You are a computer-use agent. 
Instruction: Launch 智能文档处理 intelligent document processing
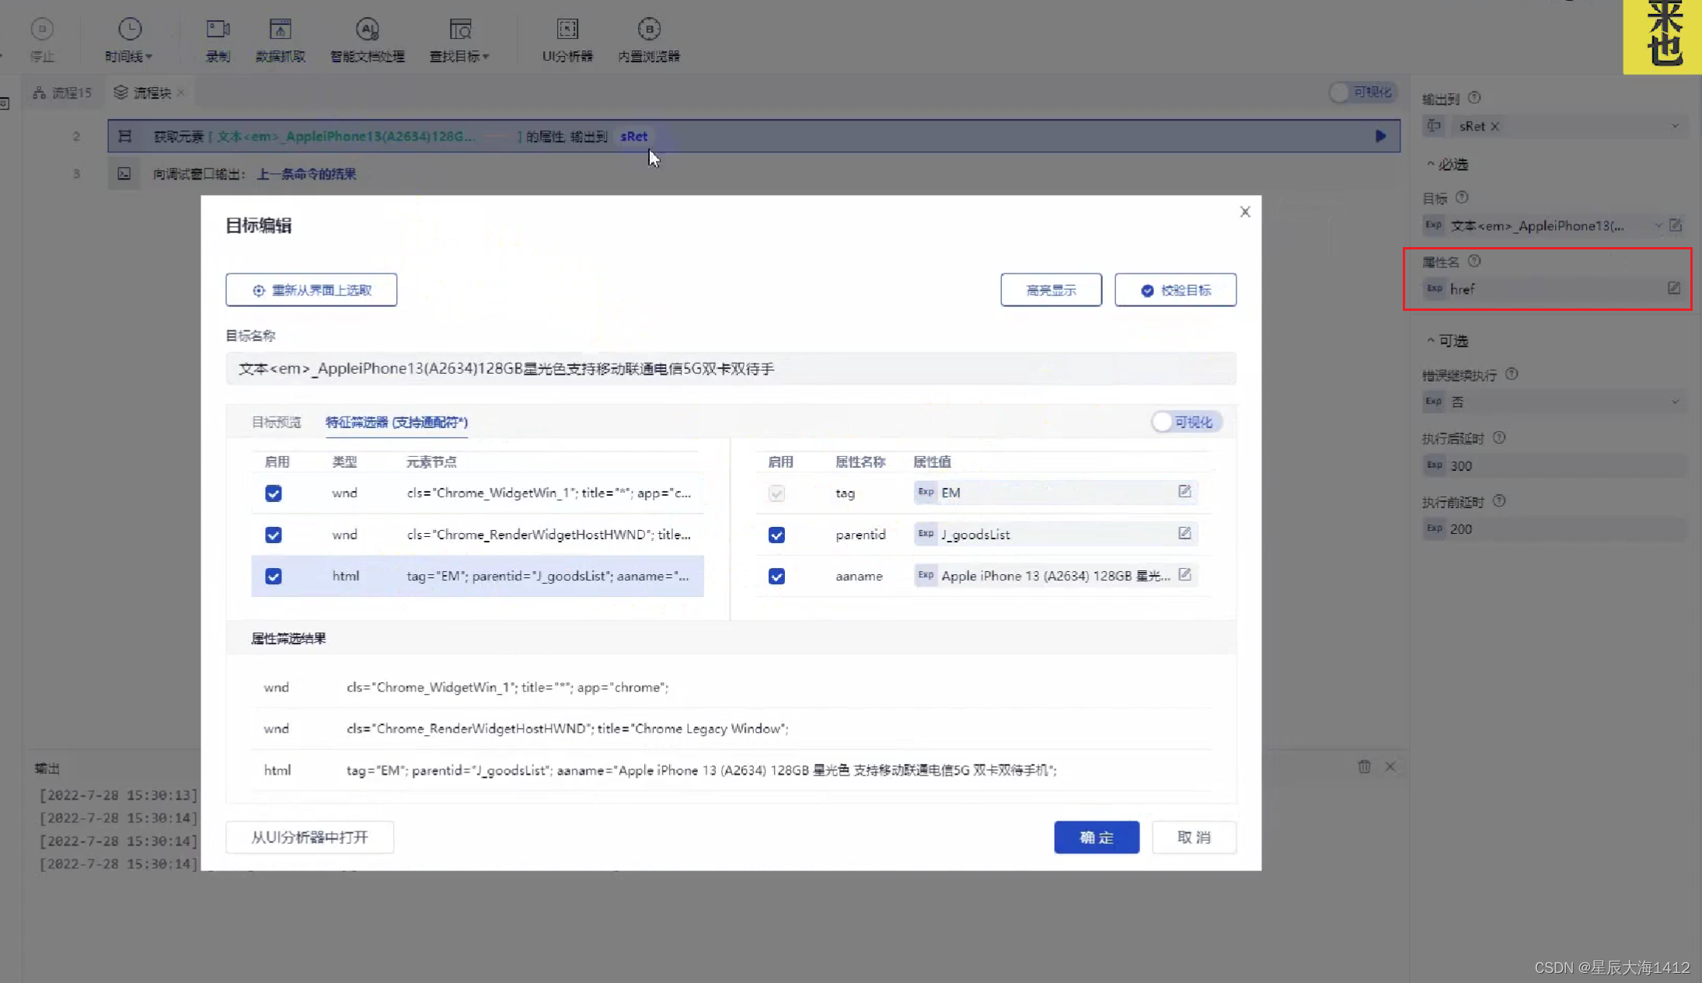366,37
